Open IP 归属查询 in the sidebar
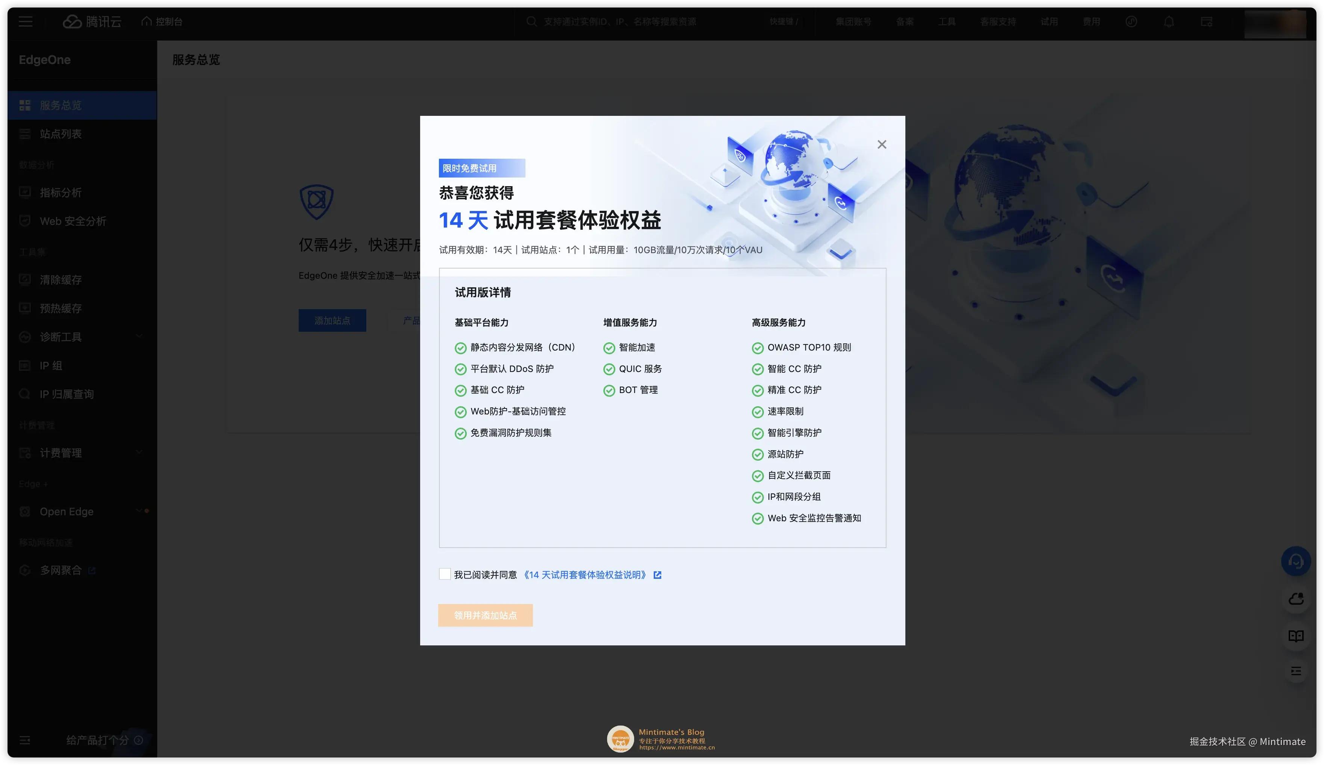Viewport: 1324px width, 765px height. (82, 394)
